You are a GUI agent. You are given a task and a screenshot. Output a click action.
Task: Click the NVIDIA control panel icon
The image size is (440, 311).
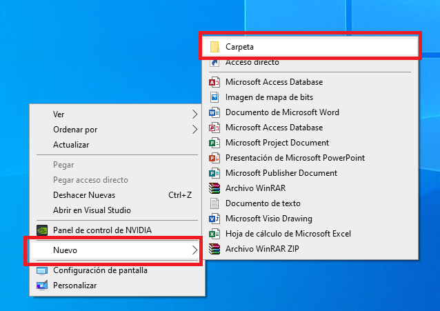tap(42, 230)
